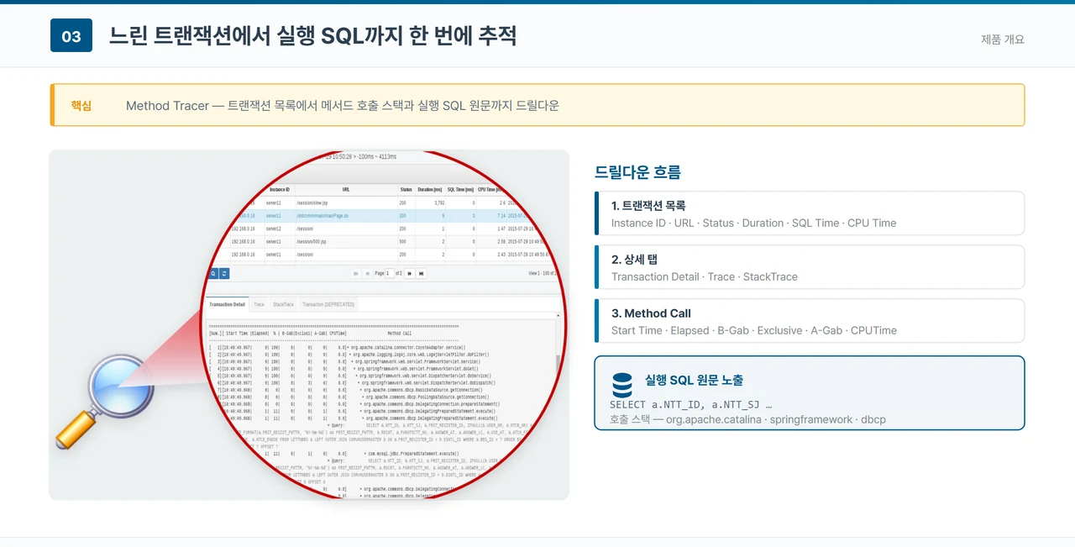Switch to the StackTrace tab
1075x547 pixels.
pyautogui.click(x=283, y=304)
